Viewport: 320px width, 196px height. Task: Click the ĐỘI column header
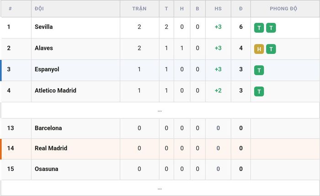(x=39, y=9)
